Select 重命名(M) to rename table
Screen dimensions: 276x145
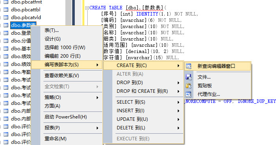pyautogui.click(x=67, y=139)
